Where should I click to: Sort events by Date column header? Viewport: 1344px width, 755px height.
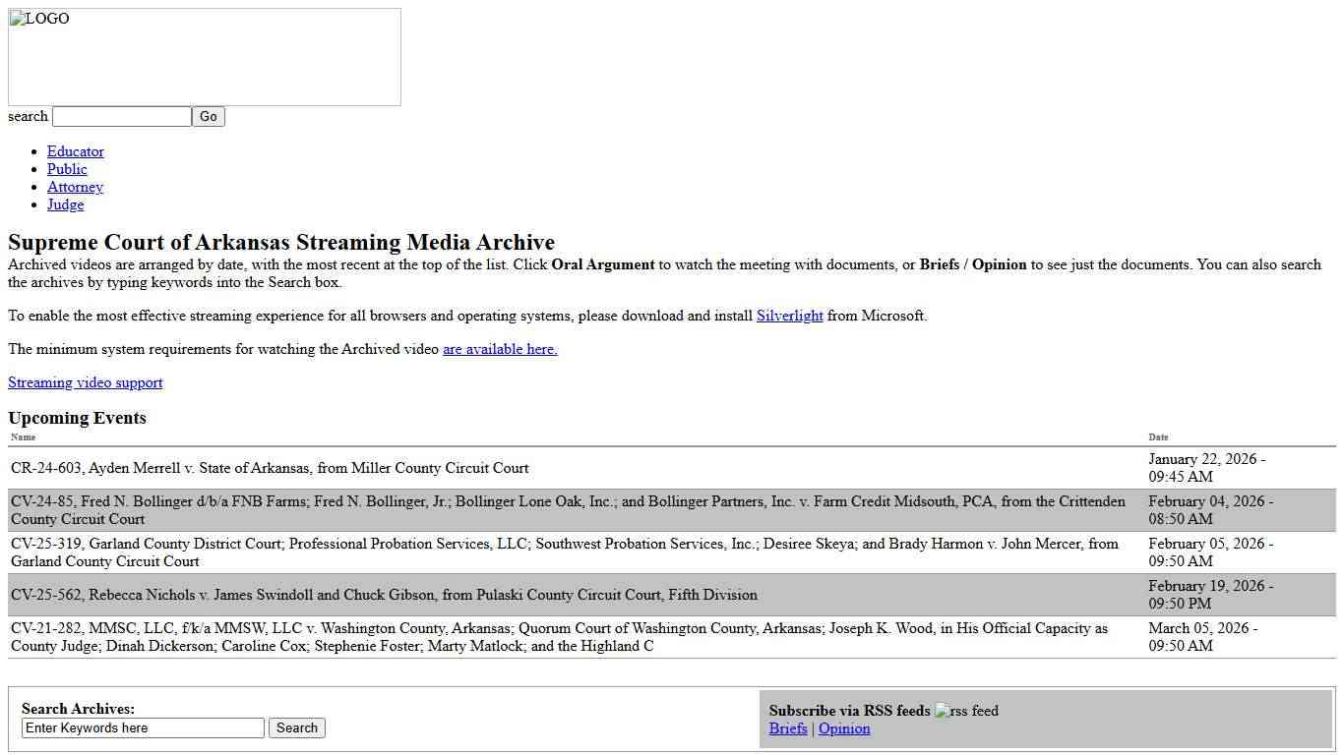(x=1158, y=437)
